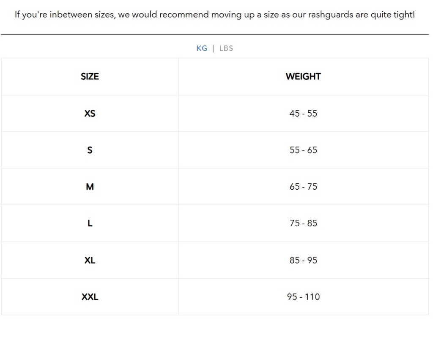
Task: Select the XXL size cell
Action: point(90,297)
